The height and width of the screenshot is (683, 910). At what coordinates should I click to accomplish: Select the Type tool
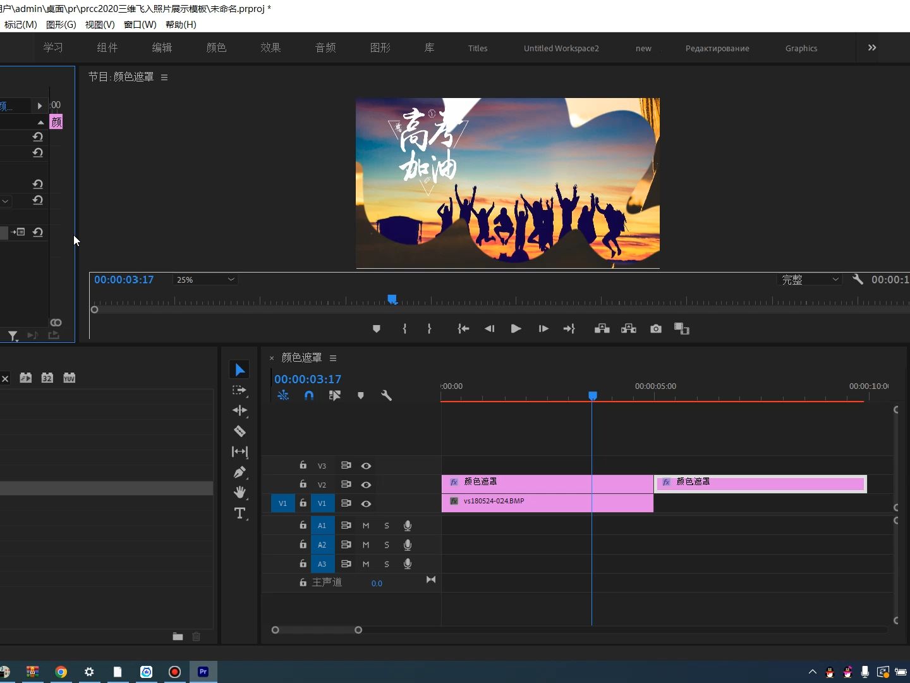coord(240,513)
